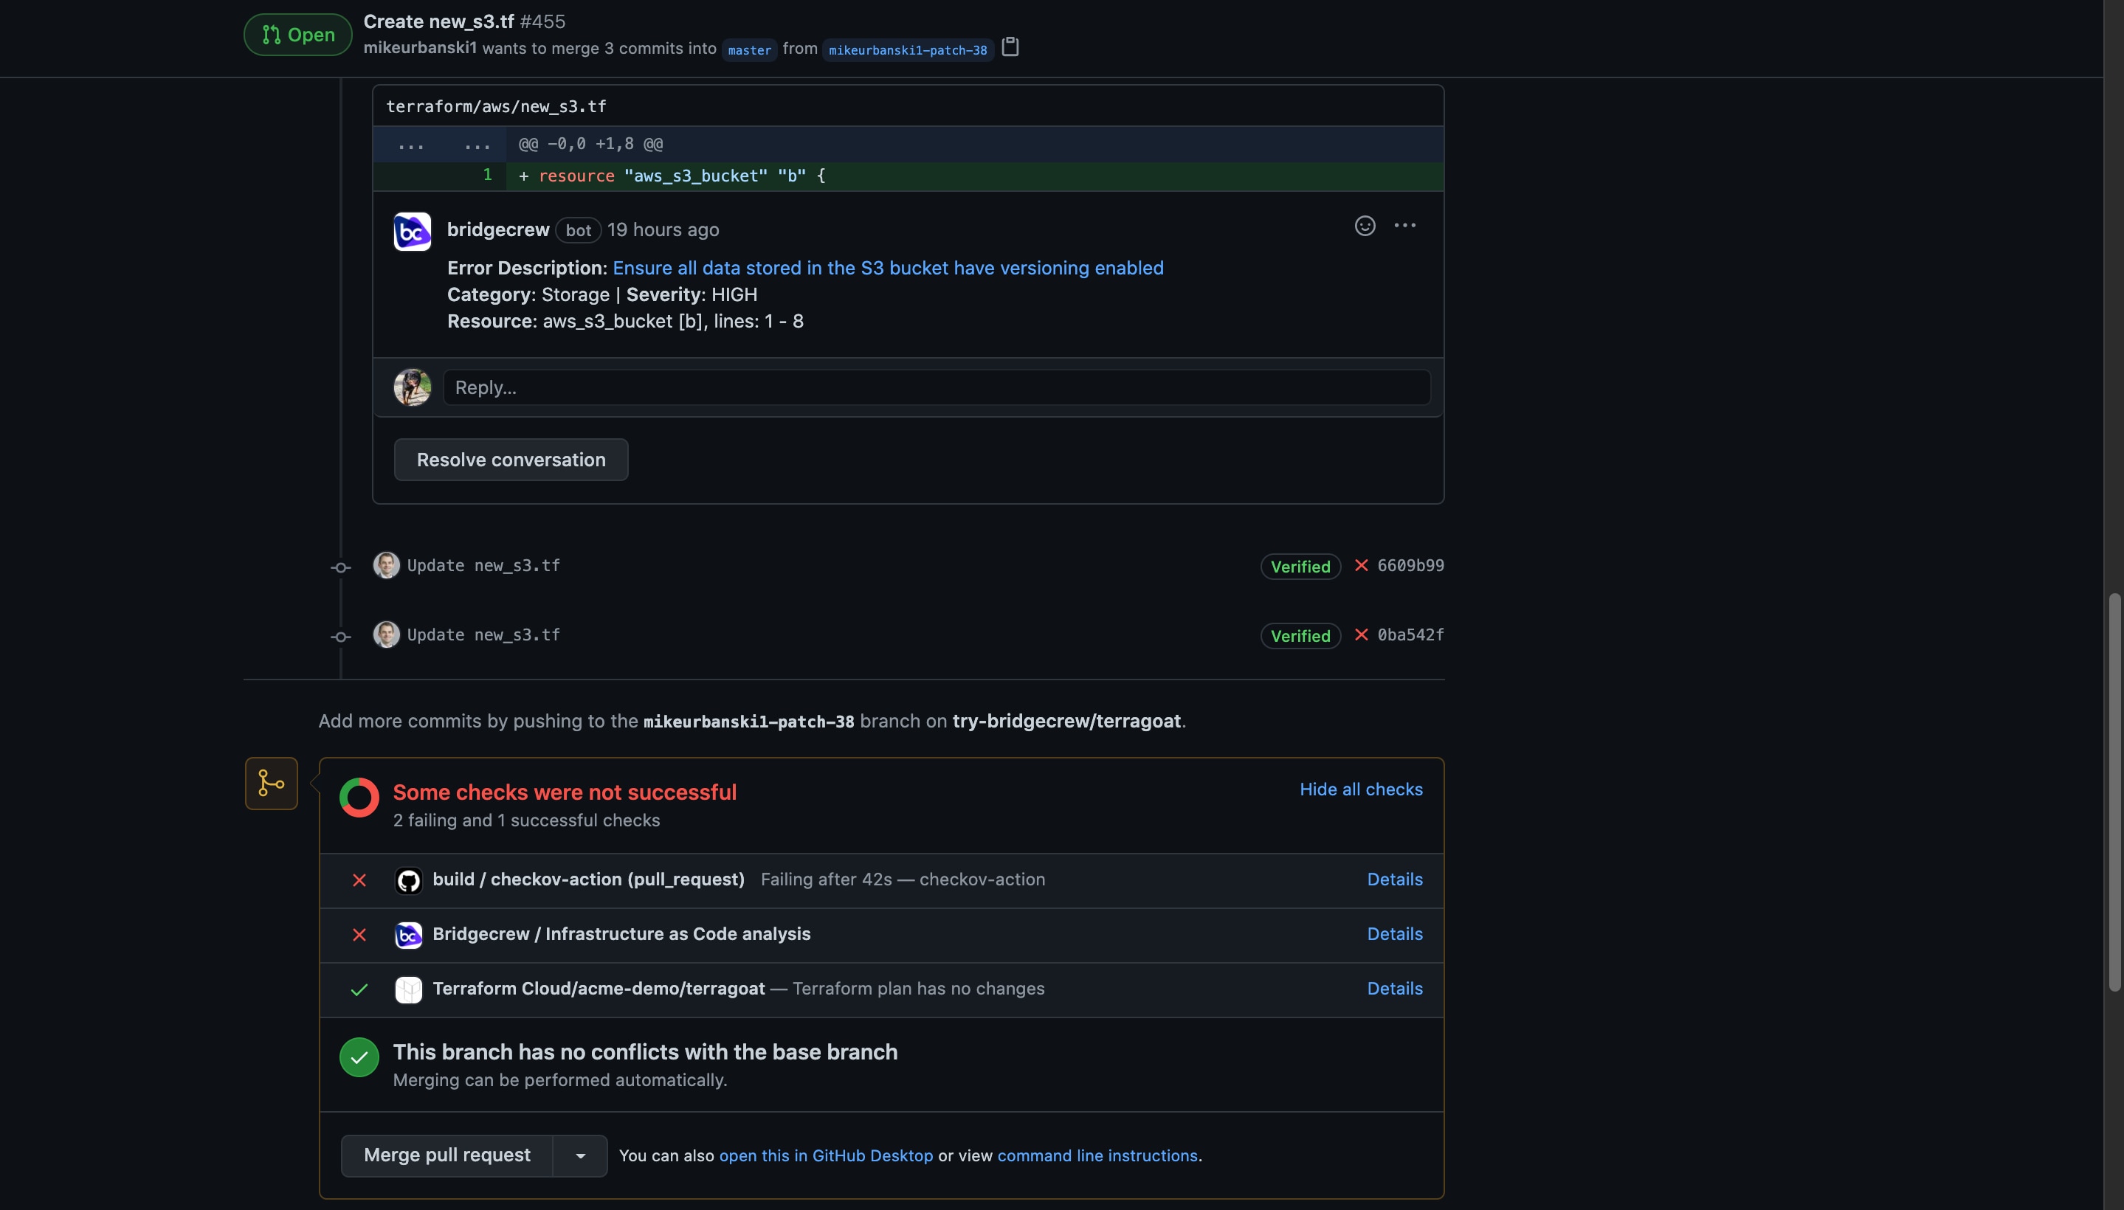The image size is (2124, 1210).
Task: View Details for checkov-action check
Action: (1394, 879)
